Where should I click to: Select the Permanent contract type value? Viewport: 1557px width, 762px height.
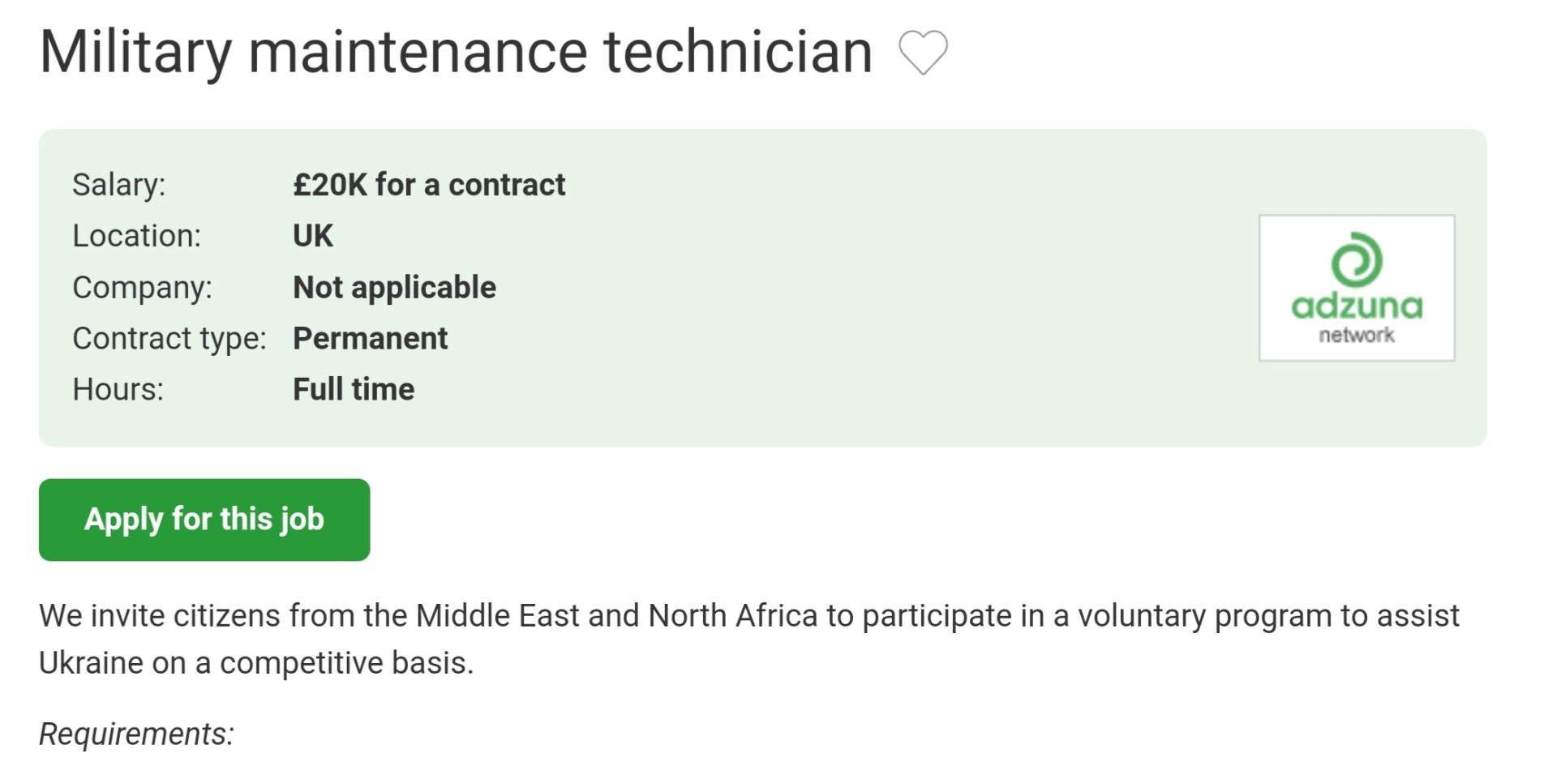[x=370, y=339]
